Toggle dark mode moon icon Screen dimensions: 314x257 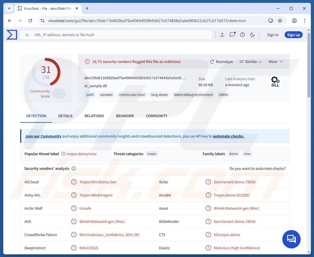pyautogui.click(x=252, y=35)
